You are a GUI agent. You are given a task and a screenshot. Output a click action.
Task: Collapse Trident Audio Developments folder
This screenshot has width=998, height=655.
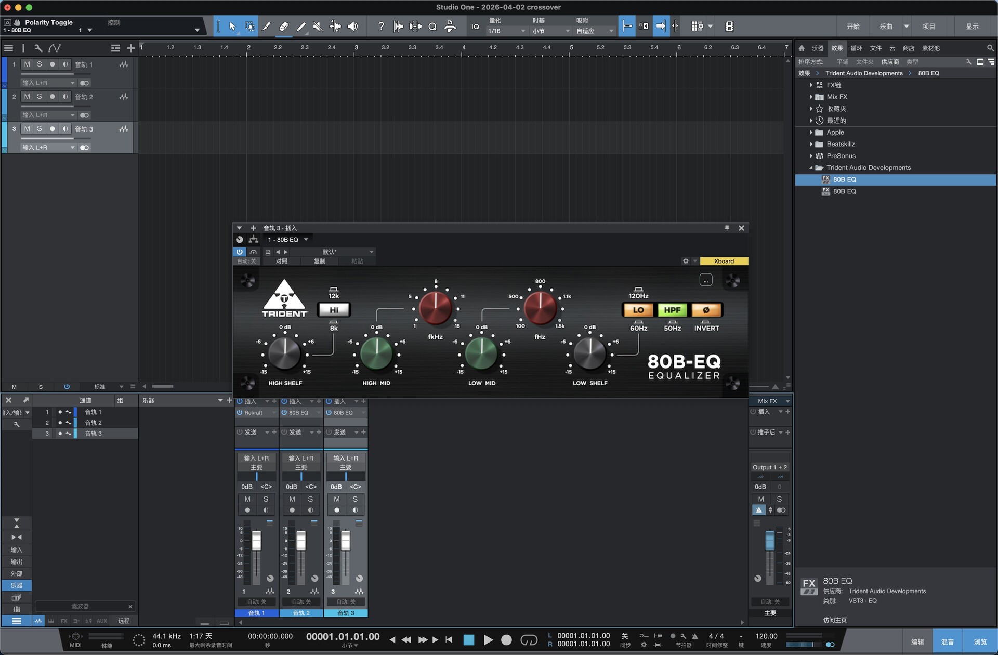coord(811,167)
